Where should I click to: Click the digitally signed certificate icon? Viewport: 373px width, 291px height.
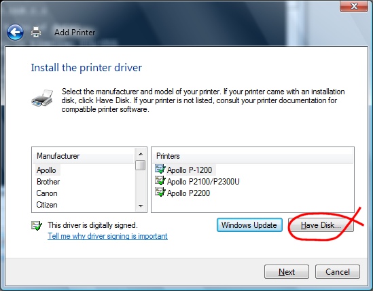37,225
